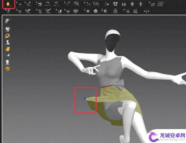Pick the Binding fabric-edge tool
Screen dimensions: 186x143
click(x=135, y=11)
